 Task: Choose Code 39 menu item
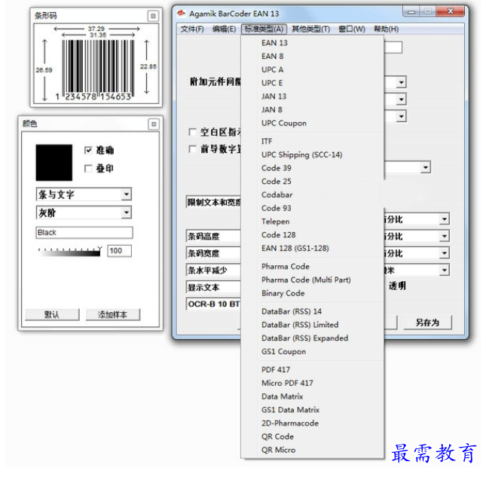pyautogui.click(x=313, y=168)
